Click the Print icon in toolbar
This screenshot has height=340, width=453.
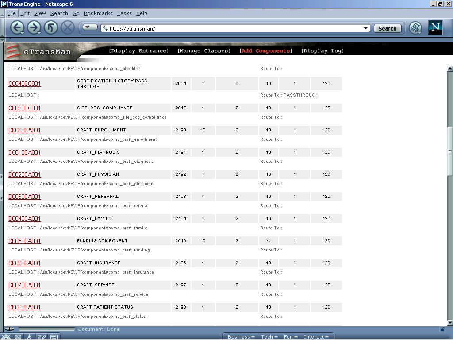pyautogui.click(x=415, y=28)
